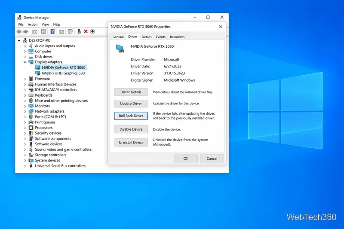
Task: Open the View menu
Action: pos(45,24)
